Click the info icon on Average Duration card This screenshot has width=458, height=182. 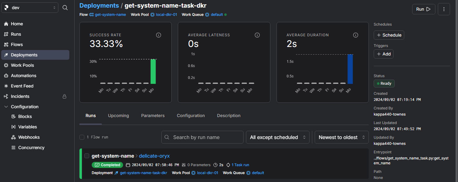pos(356,35)
